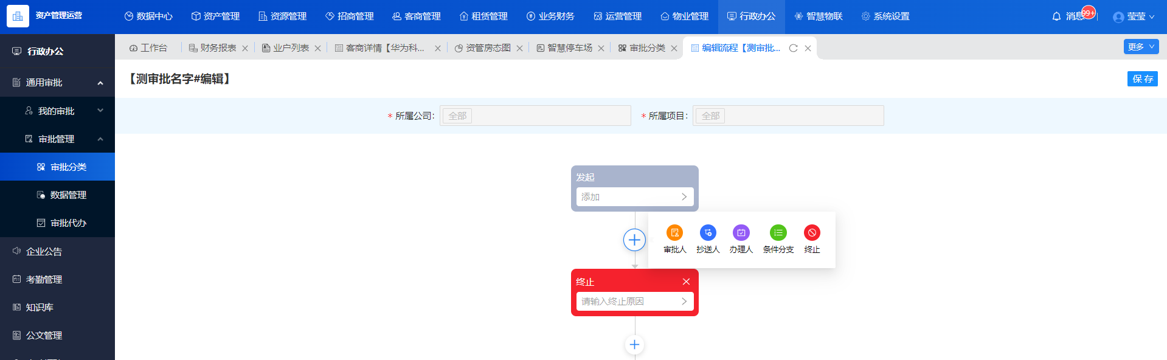Select 行政办公 in top navigation

[x=752, y=16]
